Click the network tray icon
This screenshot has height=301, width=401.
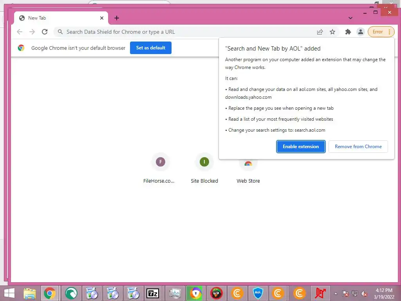[x=355, y=294]
